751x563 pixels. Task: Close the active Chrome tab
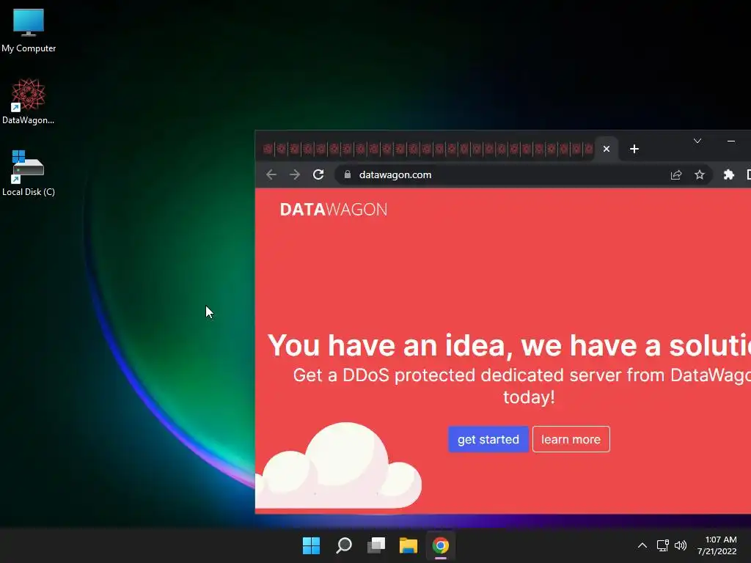pyautogui.click(x=607, y=149)
